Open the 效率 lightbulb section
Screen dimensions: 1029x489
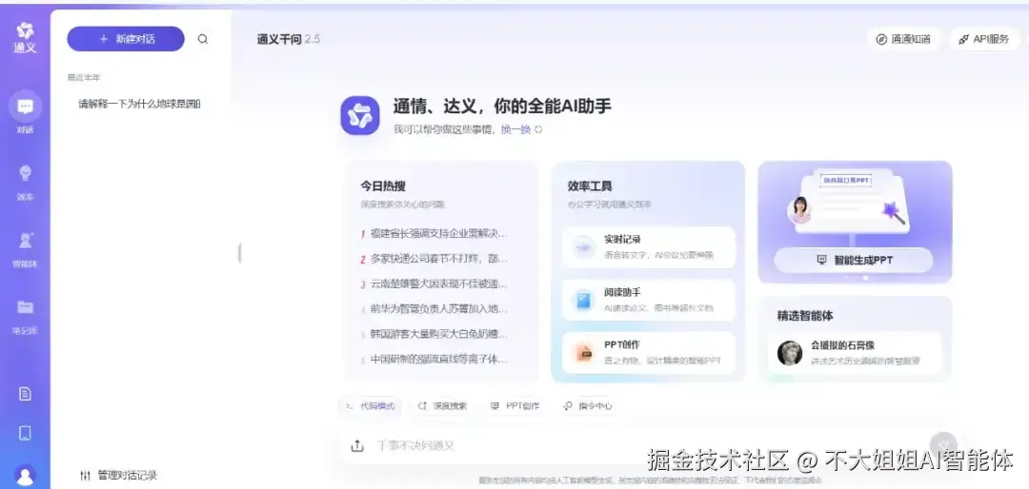(x=25, y=182)
